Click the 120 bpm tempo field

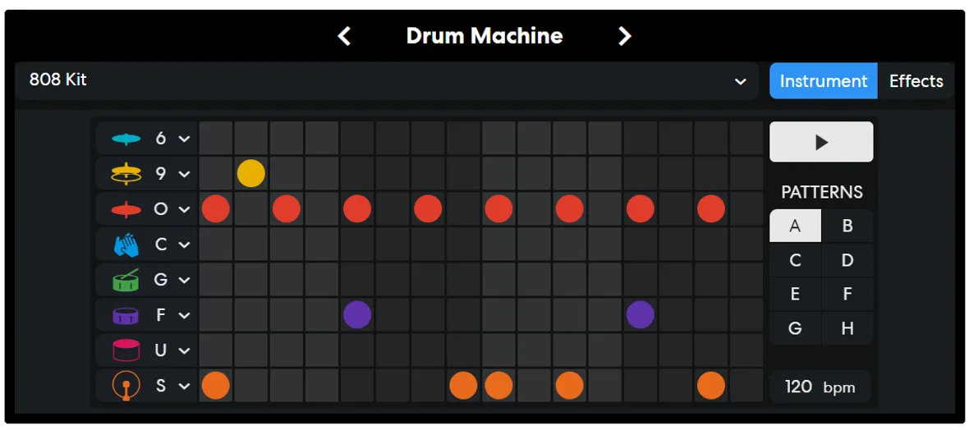(820, 387)
